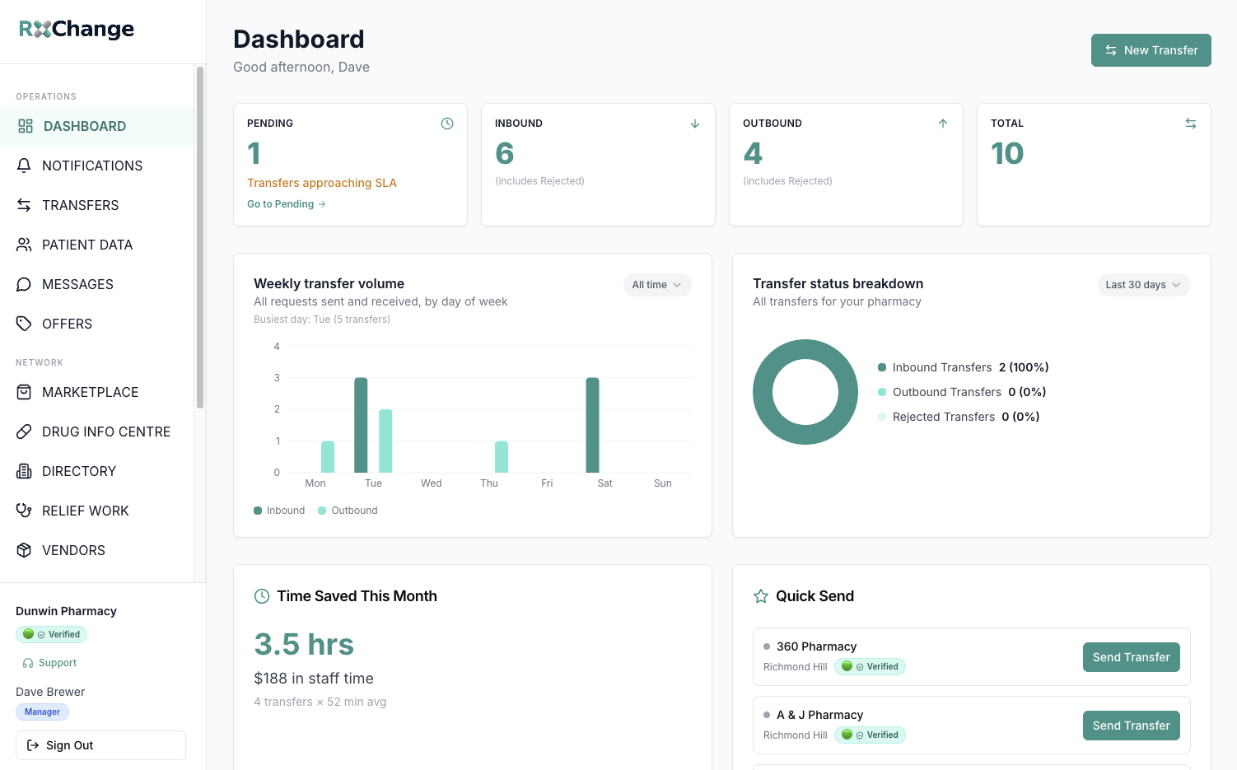Viewport: 1237px width, 770px height.
Task: Open the Offers section
Action: 97,324
